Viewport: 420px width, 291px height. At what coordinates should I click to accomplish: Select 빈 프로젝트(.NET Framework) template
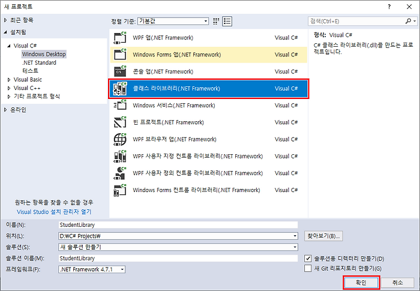click(209, 122)
